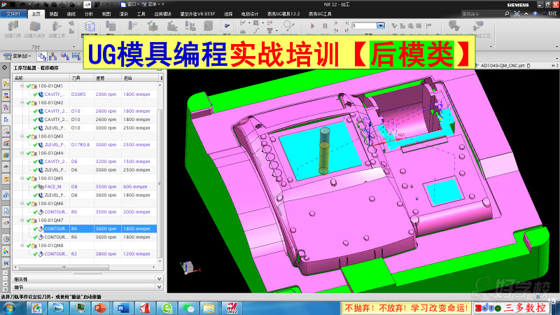Click the FACE_M operation icon
The height and width of the screenshot is (315, 560).
pos(41,187)
